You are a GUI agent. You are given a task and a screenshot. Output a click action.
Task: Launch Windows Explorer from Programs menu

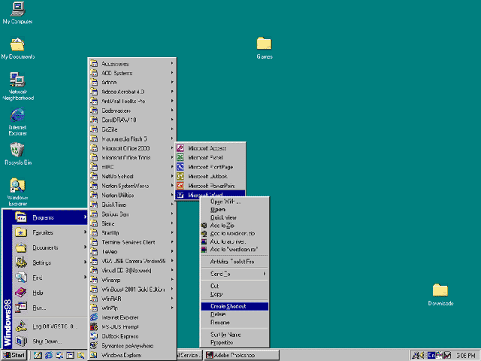[132, 355]
